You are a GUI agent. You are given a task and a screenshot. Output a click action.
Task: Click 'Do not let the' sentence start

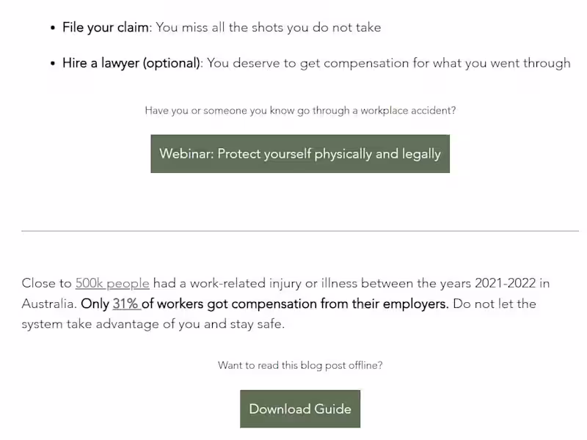(x=495, y=304)
